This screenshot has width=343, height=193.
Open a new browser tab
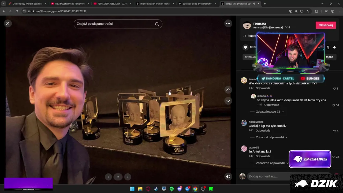coord(265,4)
